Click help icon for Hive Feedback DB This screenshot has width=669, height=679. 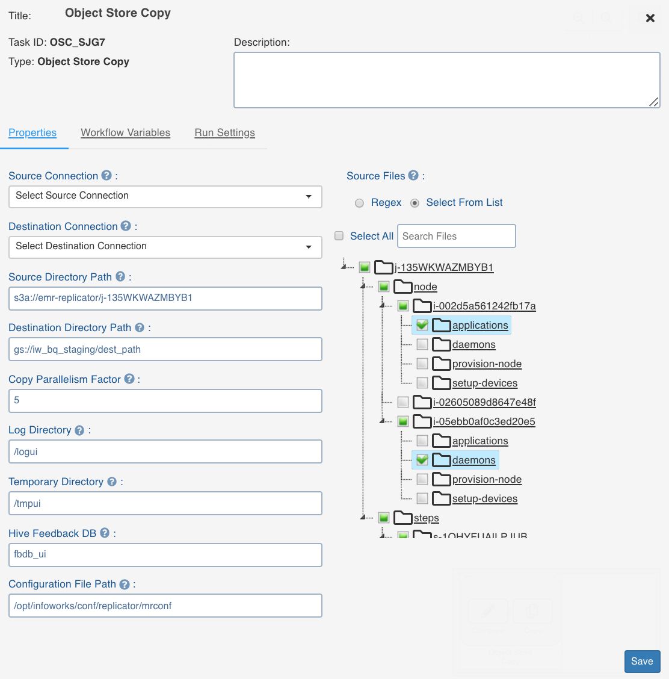105,533
